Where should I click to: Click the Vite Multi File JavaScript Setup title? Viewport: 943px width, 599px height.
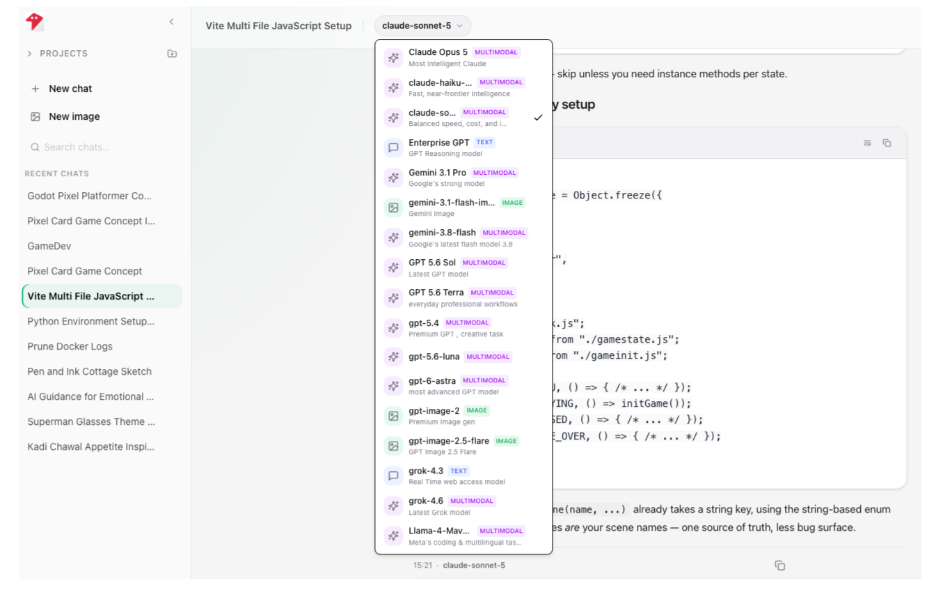[278, 26]
